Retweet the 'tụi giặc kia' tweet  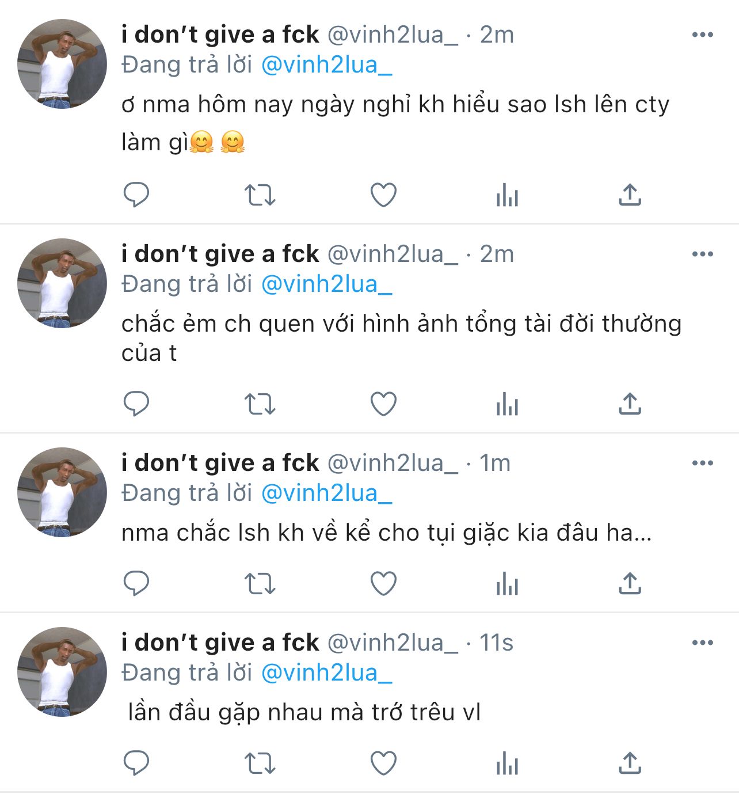pyautogui.click(x=260, y=584)
